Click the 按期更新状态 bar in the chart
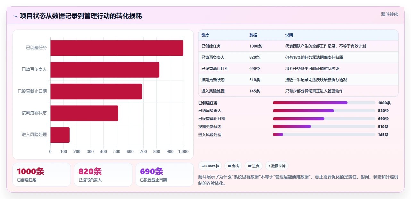The image size is (411, 199). pos(84,113)
